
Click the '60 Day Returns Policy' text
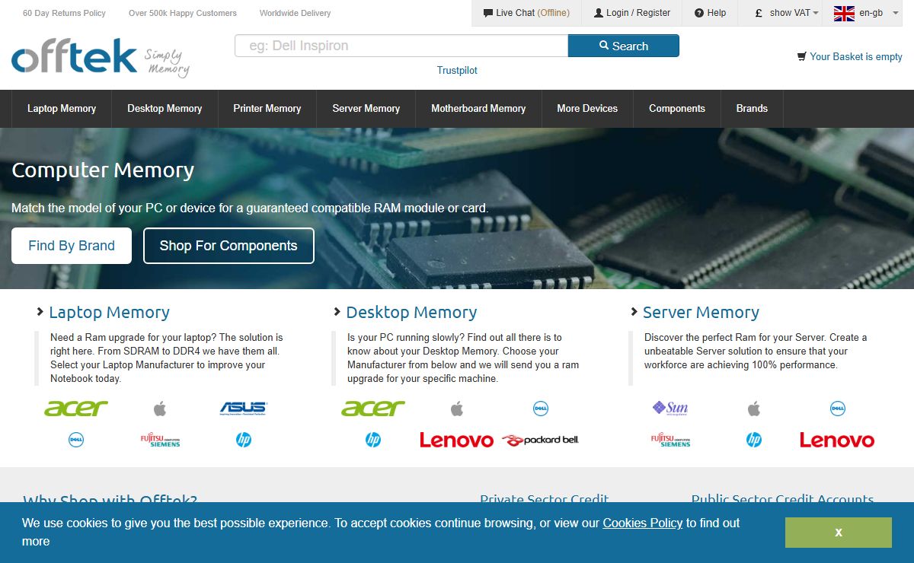(x=65, y=13)
